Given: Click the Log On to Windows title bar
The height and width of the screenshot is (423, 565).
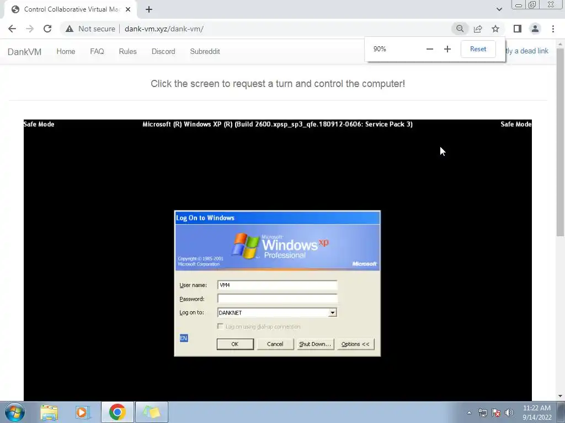Looking at the screenshot, I should tap(277, 218).
